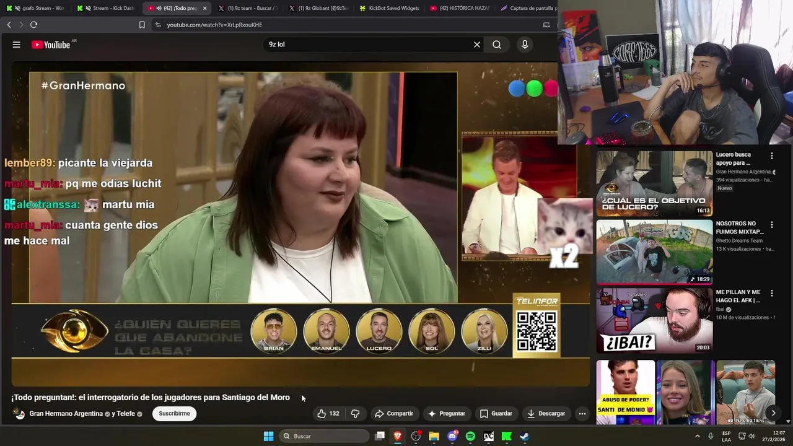This screenshot has height=446, width=793.
Task: Open the ESP LAA language switcher
Action: [x=727, y=436]
